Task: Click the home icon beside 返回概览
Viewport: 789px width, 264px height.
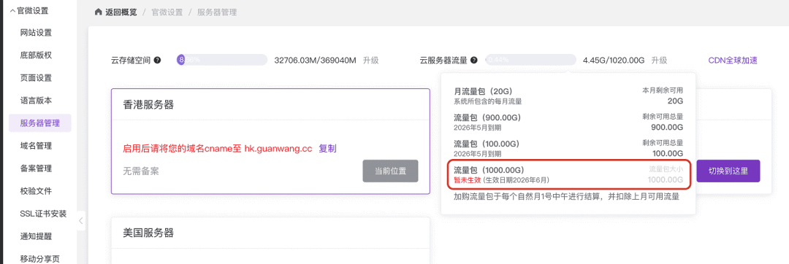Action: coord(98,12)
